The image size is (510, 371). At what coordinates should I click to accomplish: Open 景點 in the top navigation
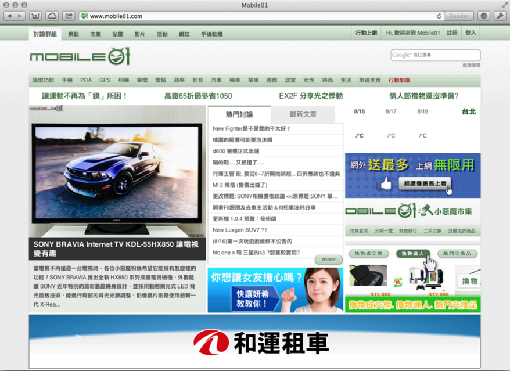point(74,34)
